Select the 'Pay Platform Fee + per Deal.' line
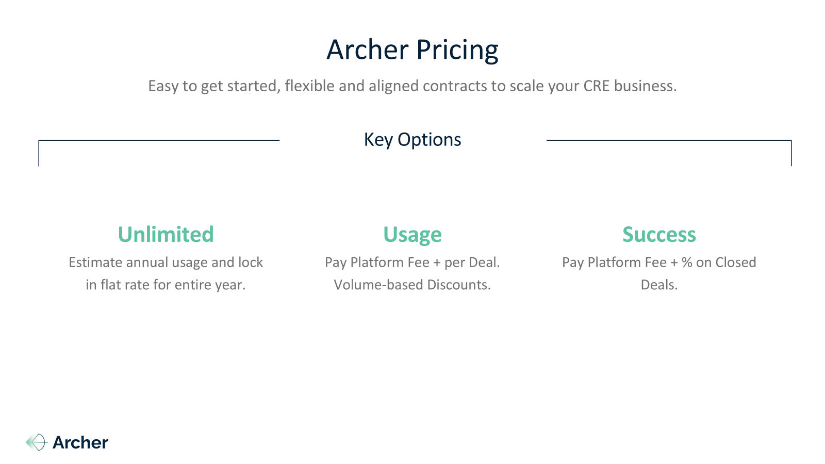This screenshot has height=464, width=825. (412, 262)
